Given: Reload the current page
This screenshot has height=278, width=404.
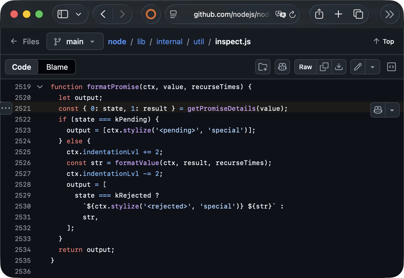Looking at the screenshot, I should click(x=292, y=14).
